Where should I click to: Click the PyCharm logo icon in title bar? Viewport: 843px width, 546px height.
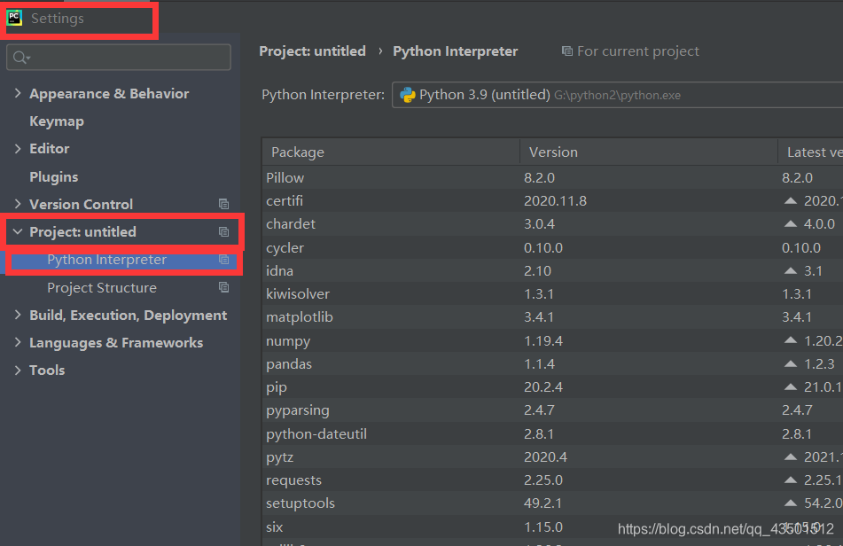tap(14, 18)
